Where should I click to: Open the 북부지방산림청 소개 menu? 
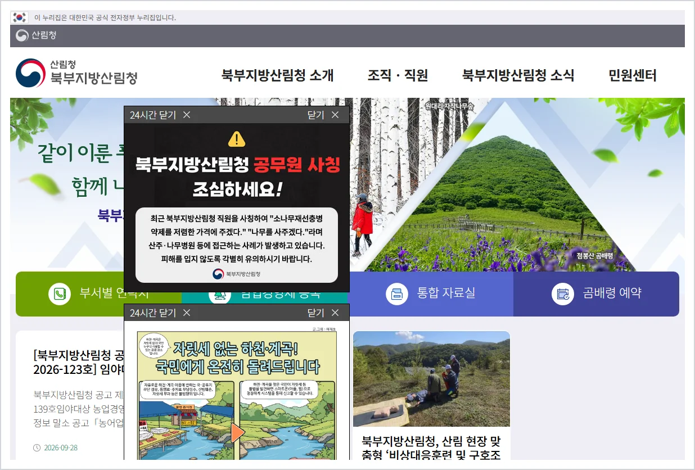[277, 75]
